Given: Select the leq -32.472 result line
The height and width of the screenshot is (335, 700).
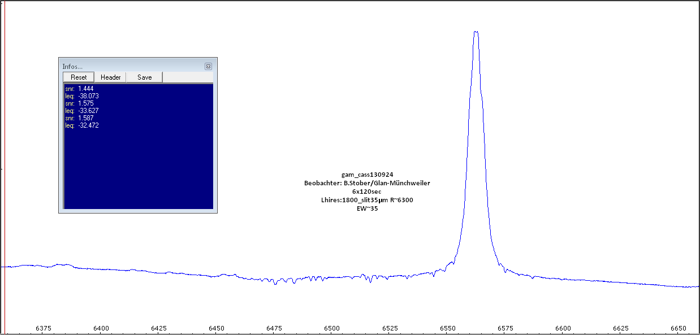Looking at the screenshot, I should tap(82, 125).
